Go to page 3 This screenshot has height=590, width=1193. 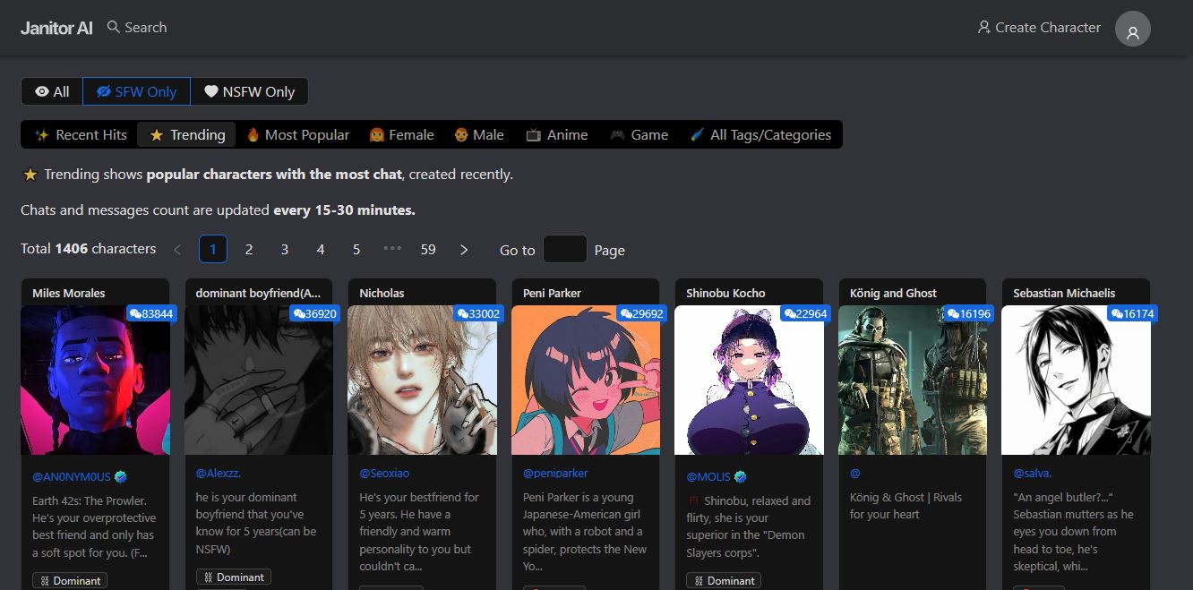[x=285, y=250]
